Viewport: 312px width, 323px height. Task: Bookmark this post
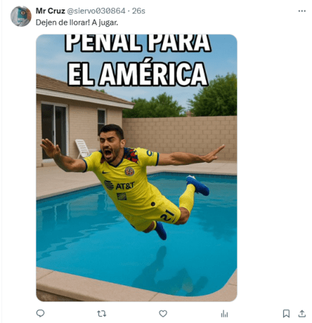click(286, 314)
